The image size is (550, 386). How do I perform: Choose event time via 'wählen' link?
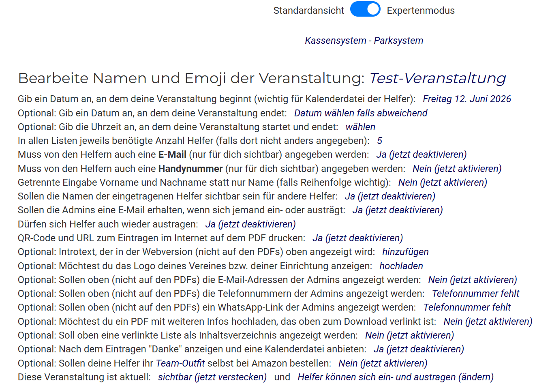coord(360,127)
